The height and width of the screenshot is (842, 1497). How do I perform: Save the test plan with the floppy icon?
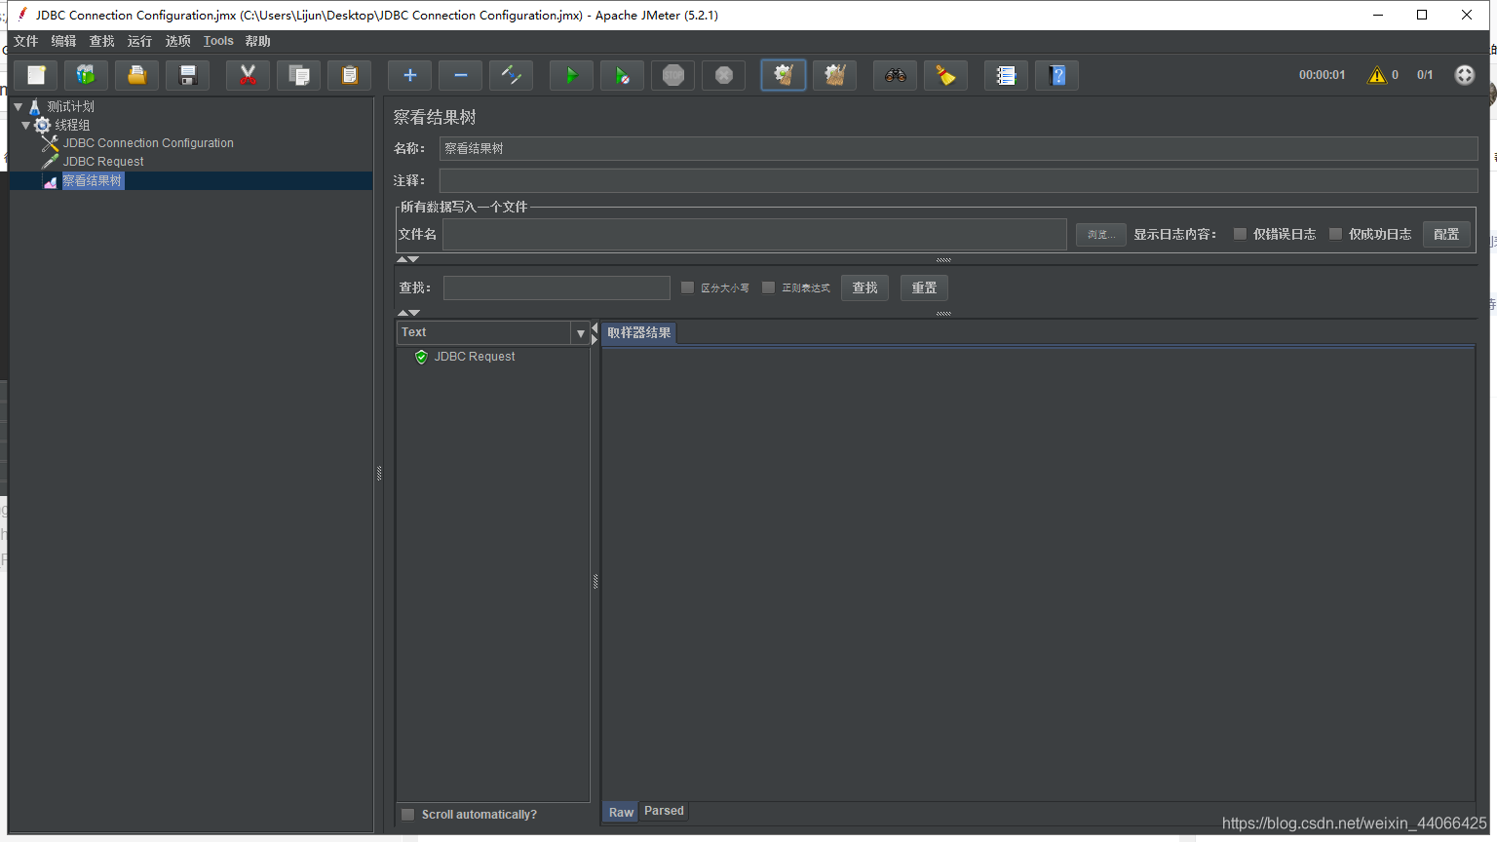pyautogui.click(x=188, y=75)
